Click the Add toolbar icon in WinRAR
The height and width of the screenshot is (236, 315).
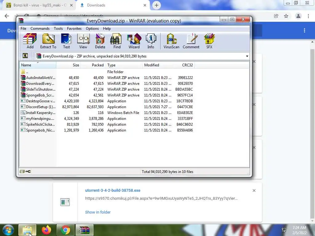(30, 41)
